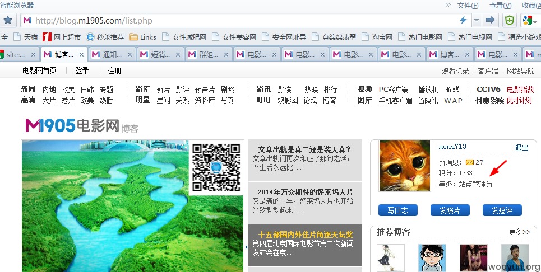Open headline 2014年万众期待的好莱坞大片
This screenshot has width=541, height=272.
(x=306, y=192)
